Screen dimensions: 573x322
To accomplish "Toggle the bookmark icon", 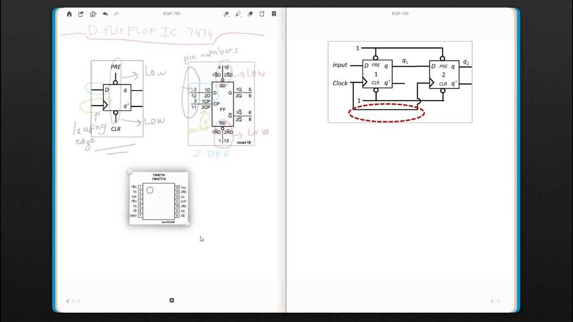I will pos(274,14).
